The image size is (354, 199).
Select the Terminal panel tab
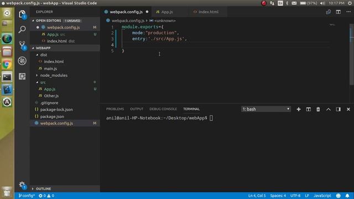pos(191,109)
